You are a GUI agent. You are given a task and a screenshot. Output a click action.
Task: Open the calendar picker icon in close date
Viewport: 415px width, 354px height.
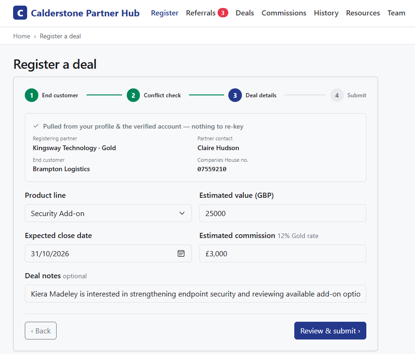[181, 253]
